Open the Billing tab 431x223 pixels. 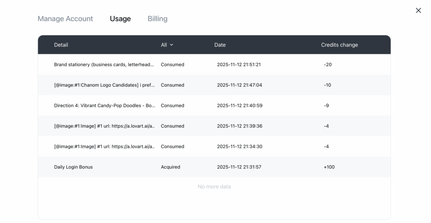coord(157,19)
